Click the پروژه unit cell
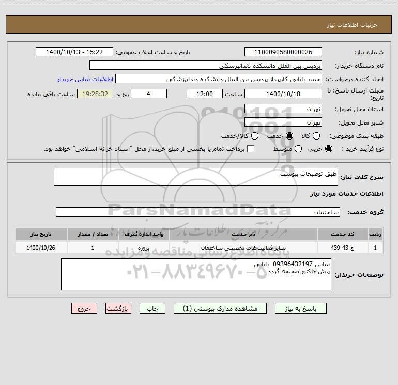The height and width of the screenshot is (385, 398). [x=144, y=248]
